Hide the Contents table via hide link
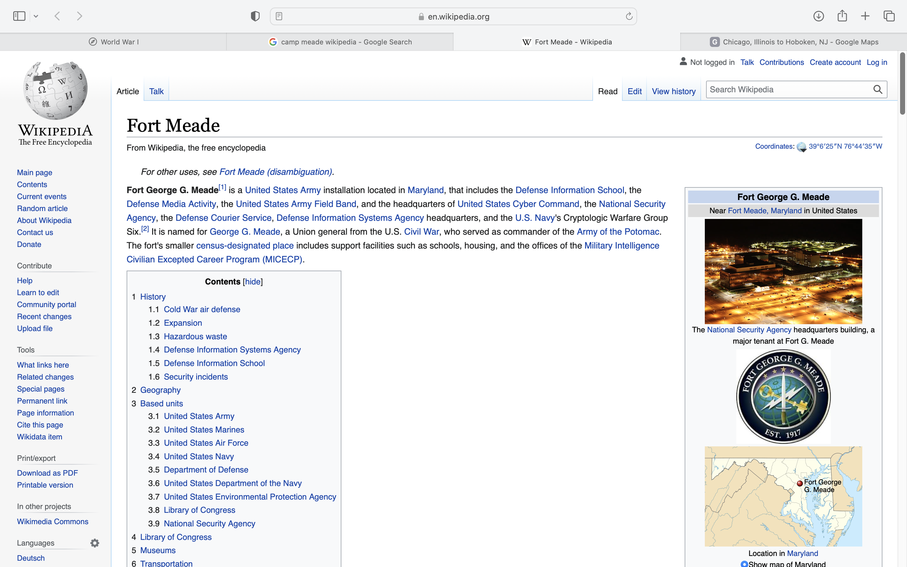The height and width of the screenshot is (567, 907). click(x=253, y=282)
